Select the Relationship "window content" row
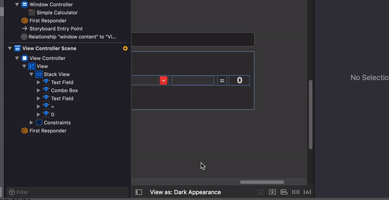Screen dimensions: 389x200 pos(72,37)
